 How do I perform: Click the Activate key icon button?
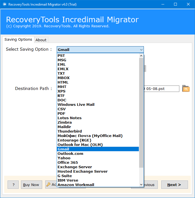click(51, 184)
